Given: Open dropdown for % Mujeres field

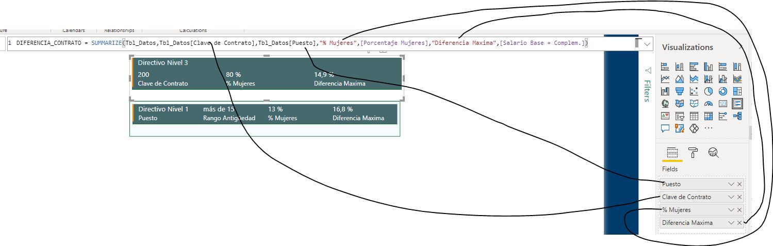Looking at the screenshot, I should (x=731, y=210).
